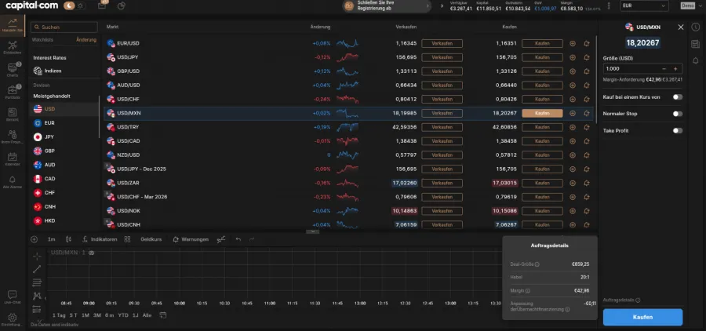The width and height of the screenshot is (706, 331).
Task: Open the 1m timeframe dropdown
Action: [51, 239]
